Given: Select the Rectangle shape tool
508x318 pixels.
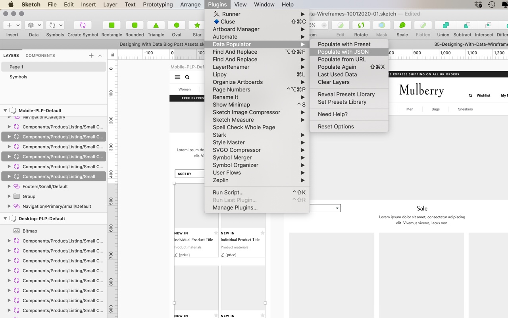Looking at the screenshot, I should pos(112,25).
